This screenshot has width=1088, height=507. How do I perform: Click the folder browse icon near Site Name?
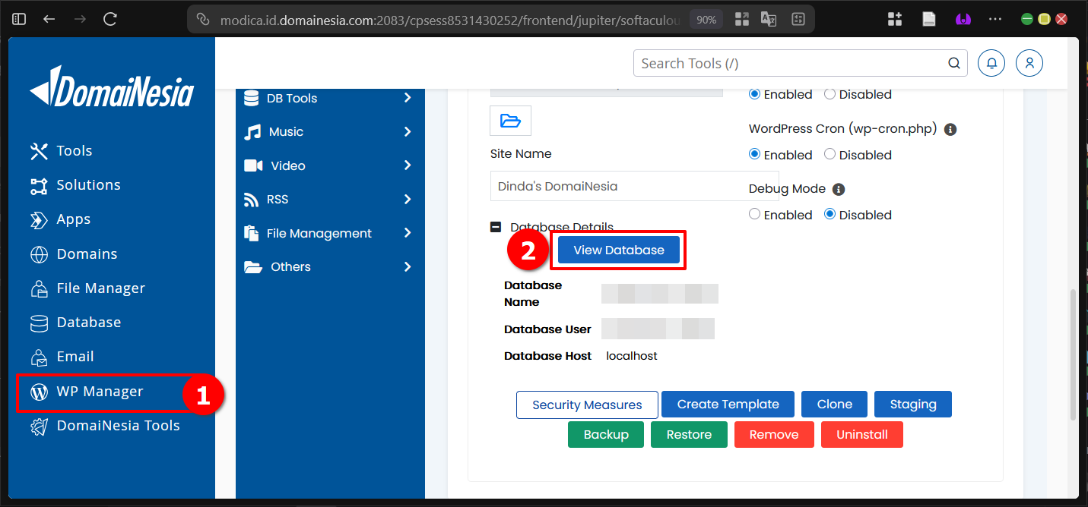click(509, 120)
